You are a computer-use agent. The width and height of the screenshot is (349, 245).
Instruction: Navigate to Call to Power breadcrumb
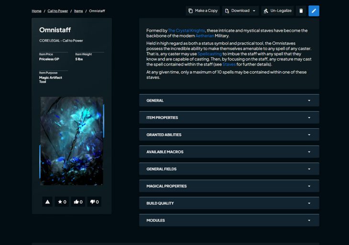58,11
